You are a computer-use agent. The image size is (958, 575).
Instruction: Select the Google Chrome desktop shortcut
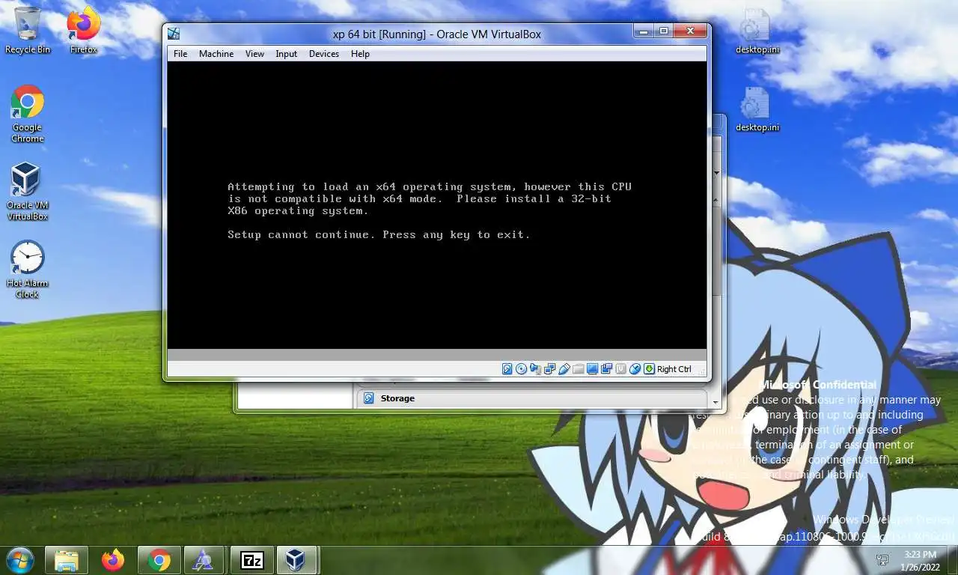(x=28, y=114)
